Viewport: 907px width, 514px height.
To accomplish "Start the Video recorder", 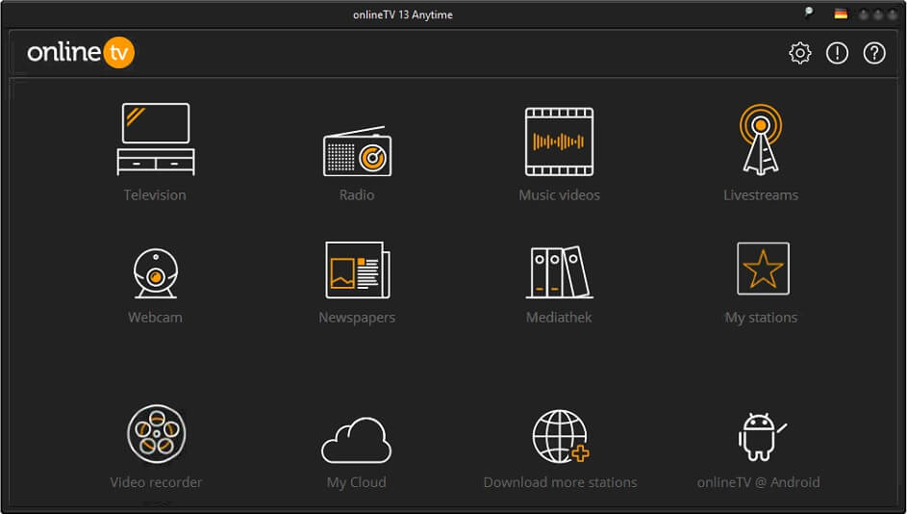I will 156,434.
